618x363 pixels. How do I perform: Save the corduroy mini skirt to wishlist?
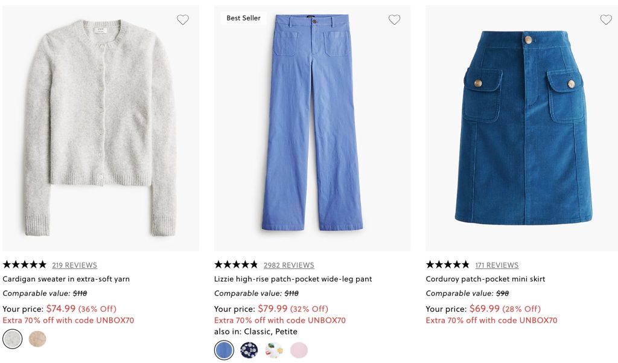606,20
